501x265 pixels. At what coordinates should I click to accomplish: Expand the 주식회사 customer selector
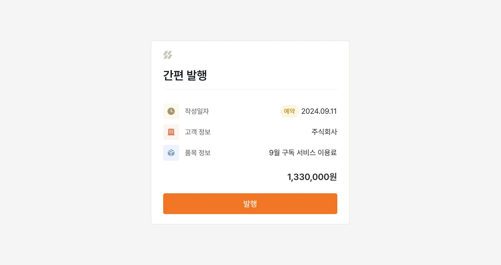coord(324,132)
